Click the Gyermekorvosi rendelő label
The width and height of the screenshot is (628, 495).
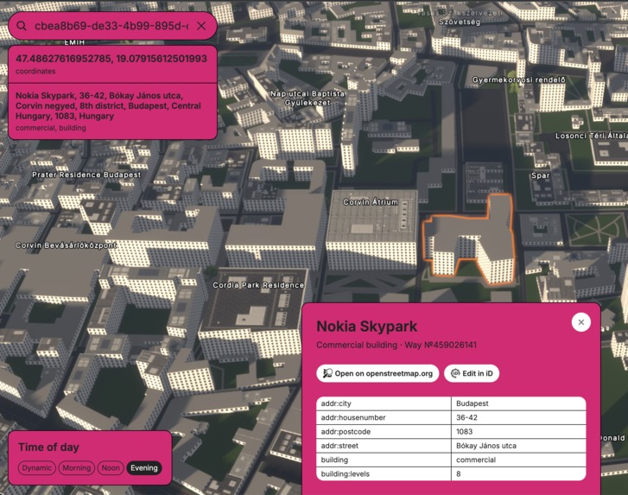tap(518, 79)
